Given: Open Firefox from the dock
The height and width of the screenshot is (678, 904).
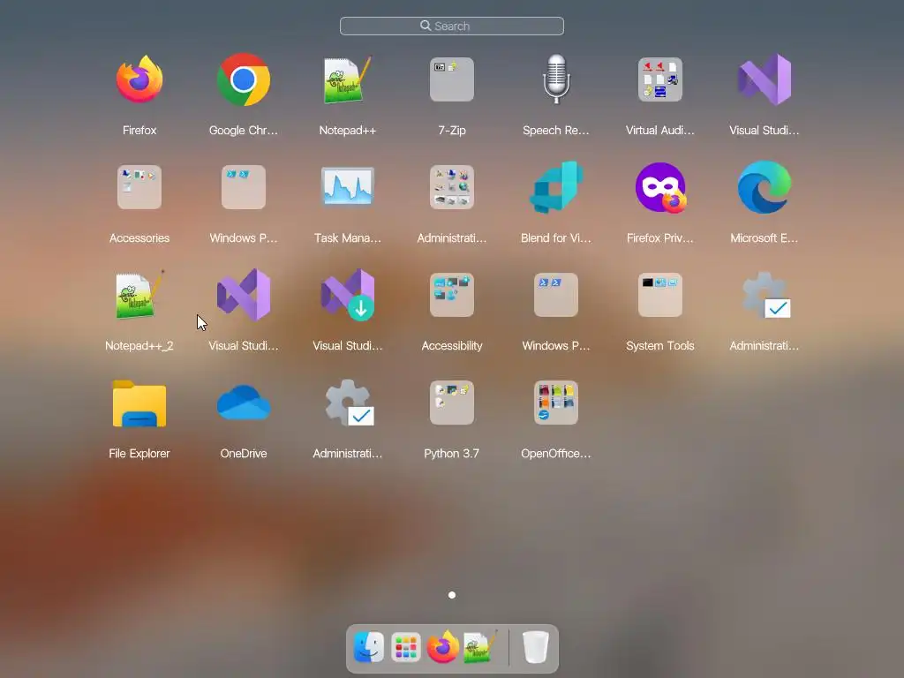Looking at the screenshot, I should (442, 647).
